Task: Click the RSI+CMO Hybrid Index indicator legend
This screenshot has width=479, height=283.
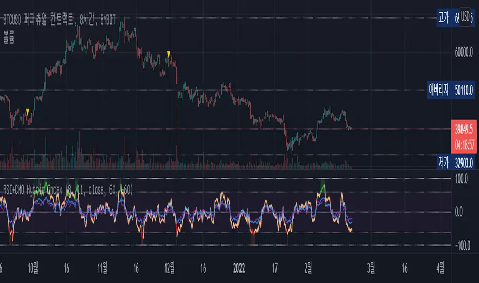Action: click(68, 190)
